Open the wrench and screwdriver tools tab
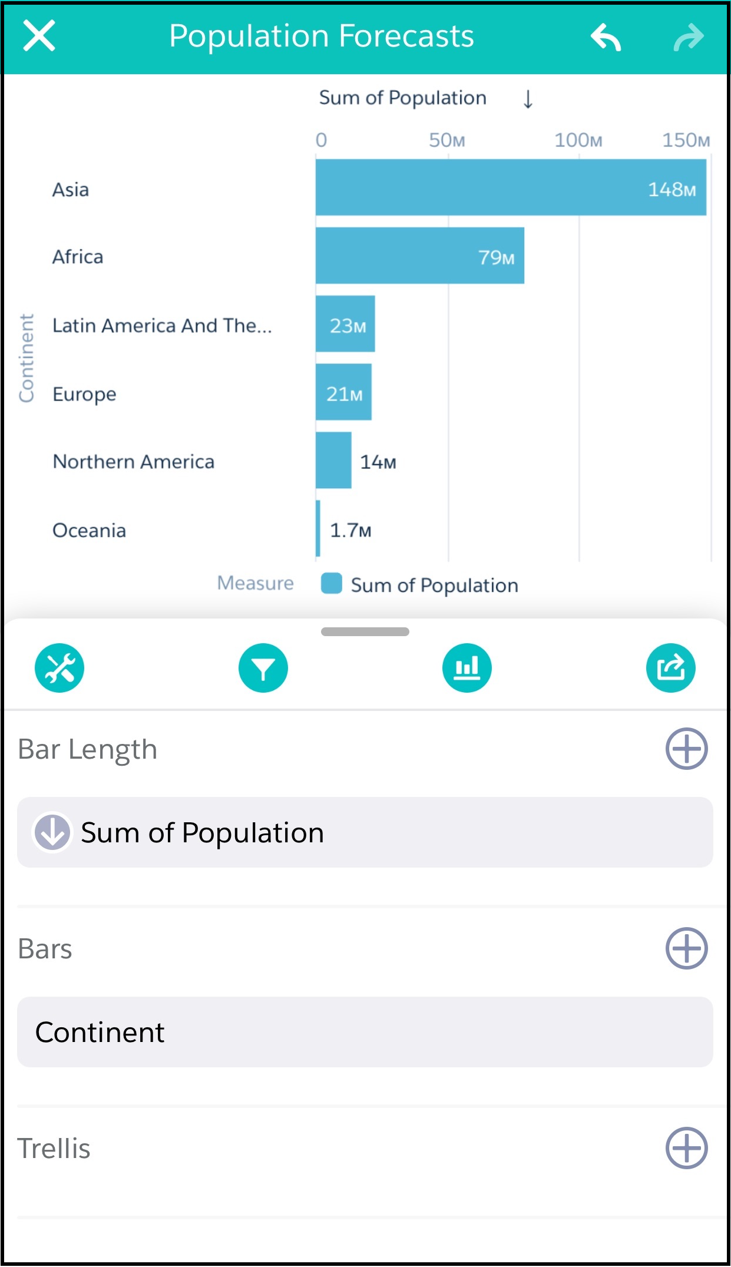 point(59,668)
